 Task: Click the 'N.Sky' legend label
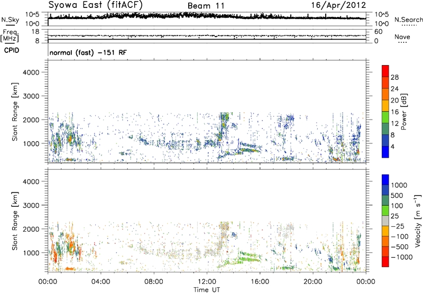(x=10, y=20)
